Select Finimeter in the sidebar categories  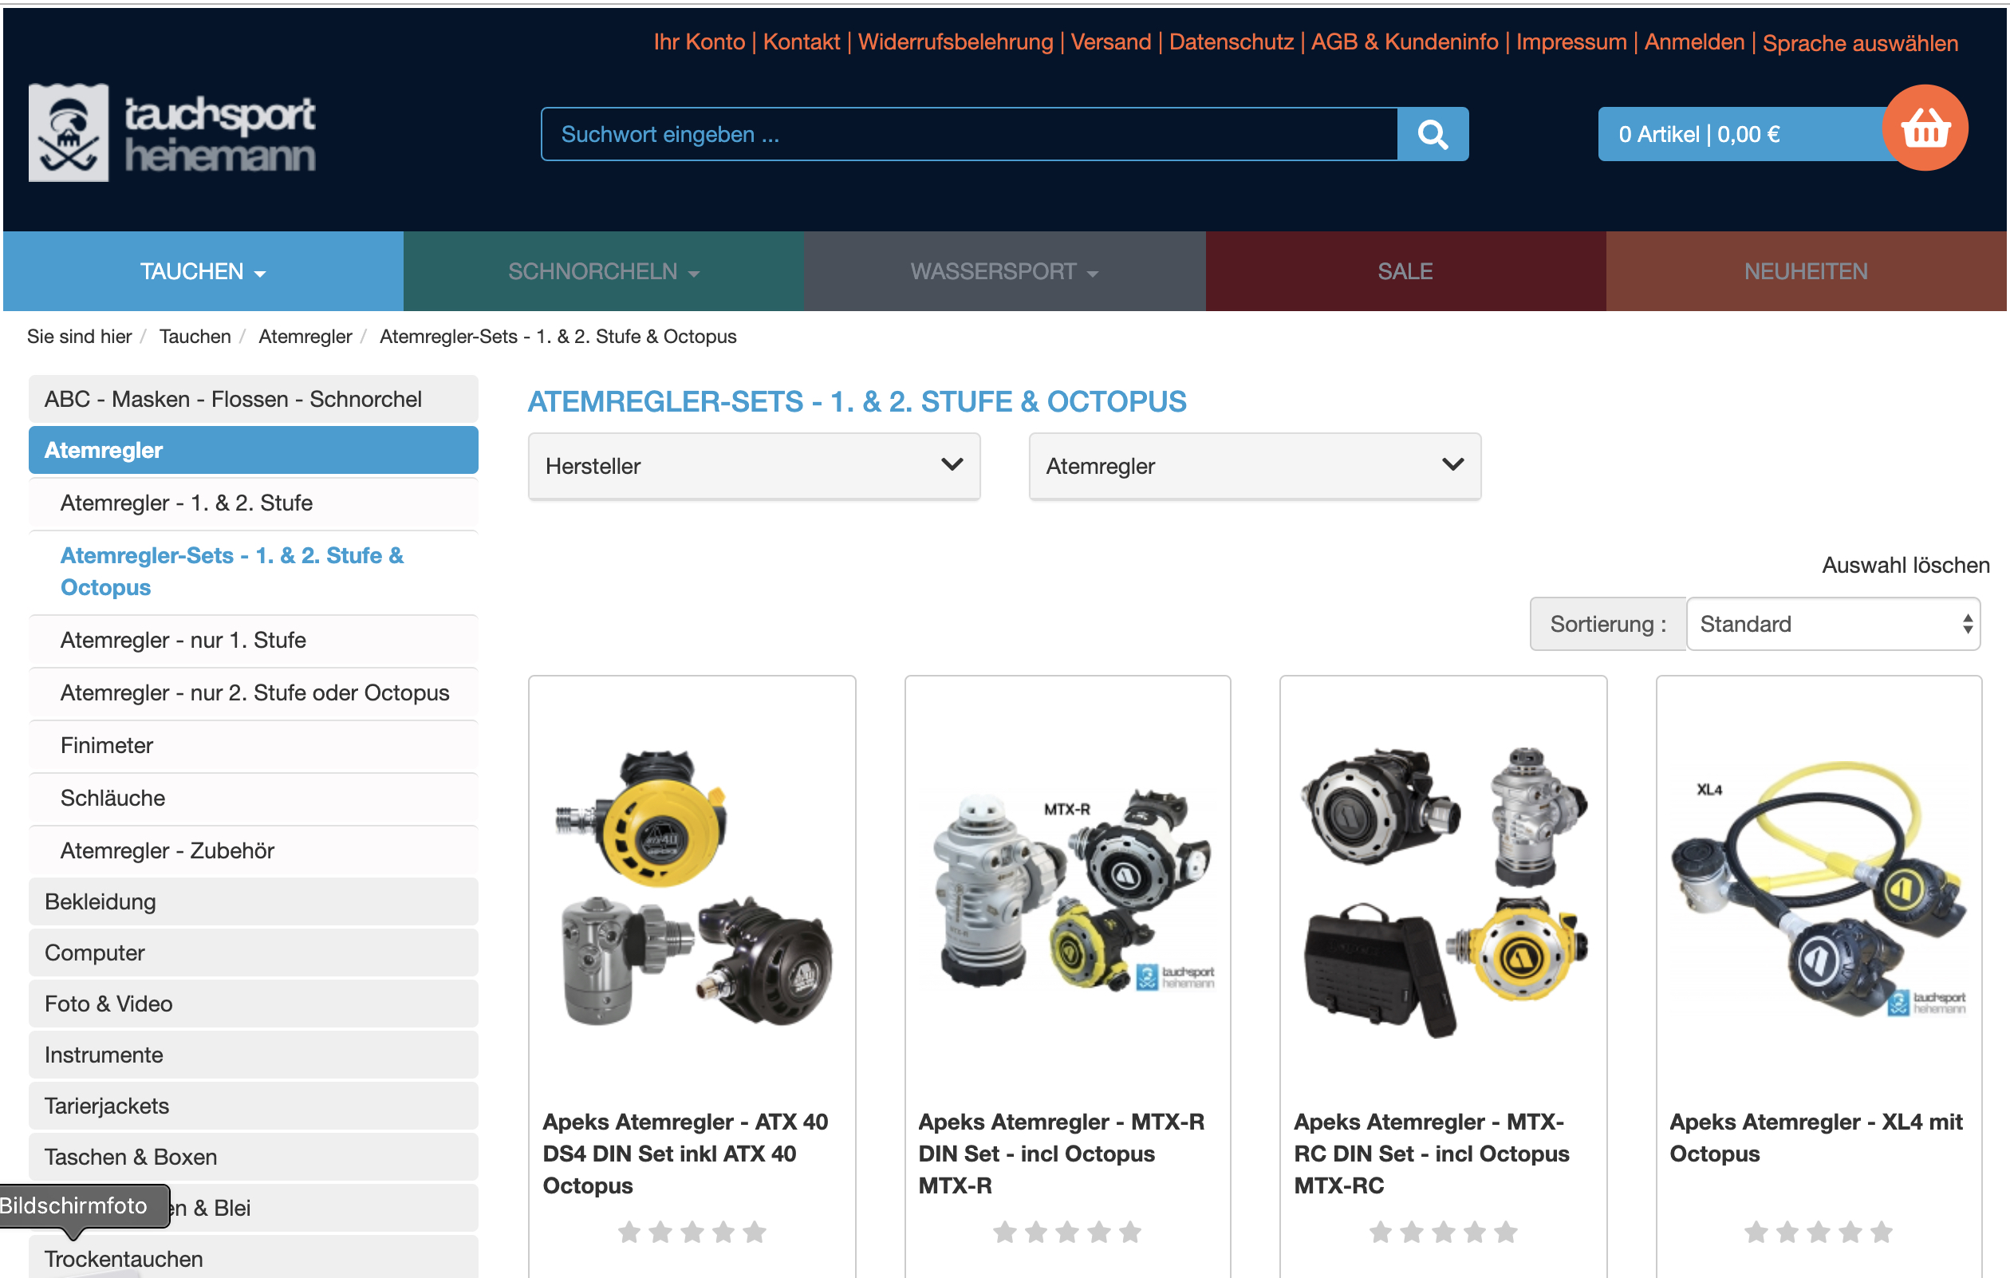pyautogui.click(x=107, y=744)
